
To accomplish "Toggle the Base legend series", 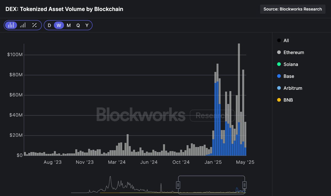I will 285,76.
